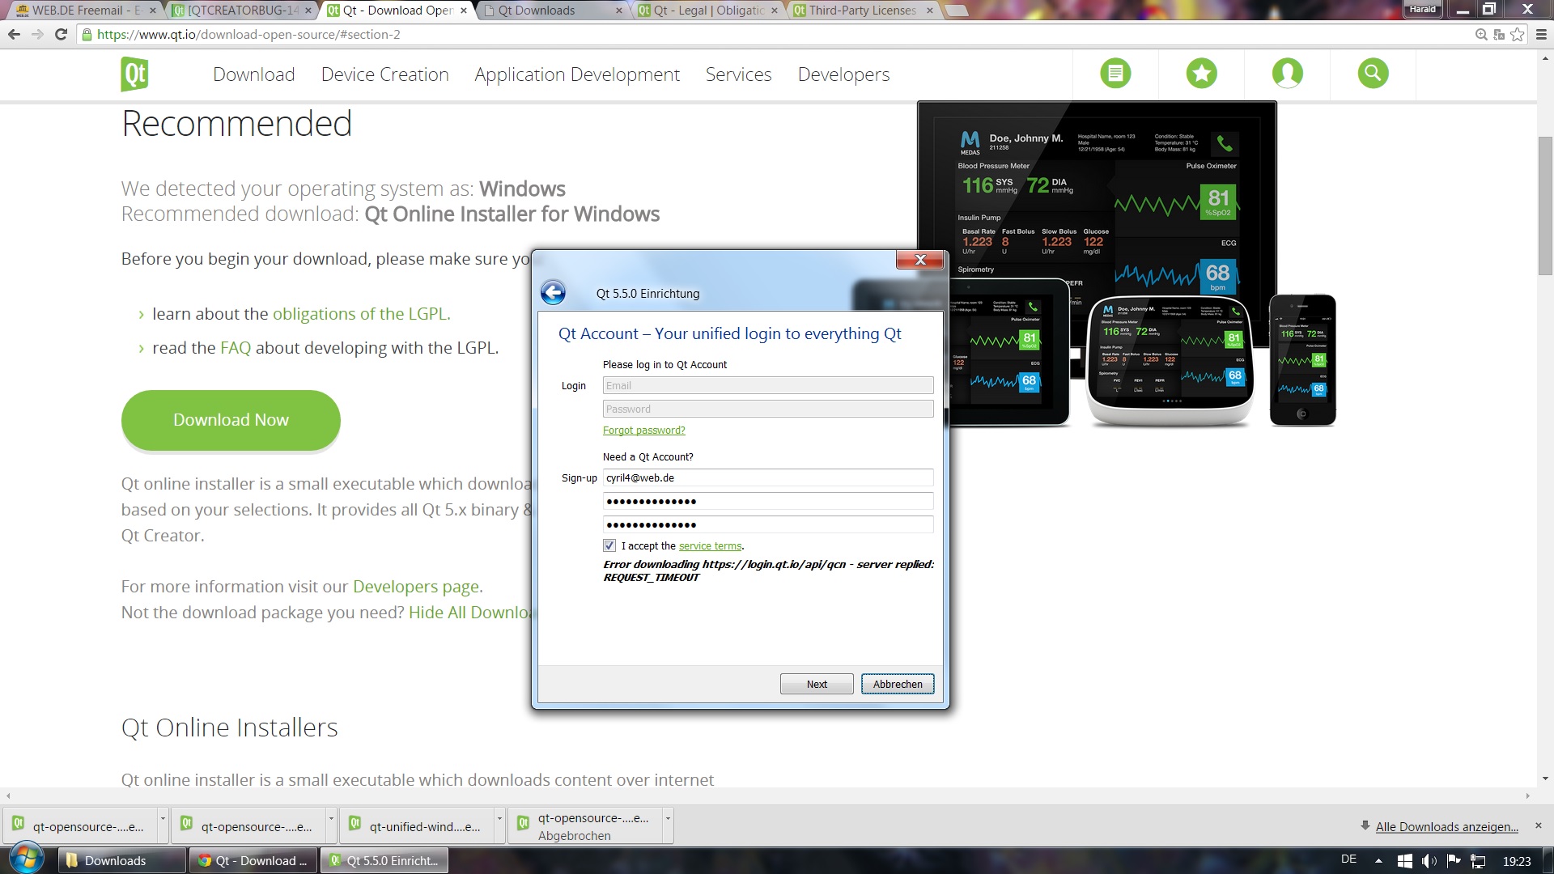The image size is (1554, 874).
Task: Click the browser address bar URL
Action: coord(248,34)
